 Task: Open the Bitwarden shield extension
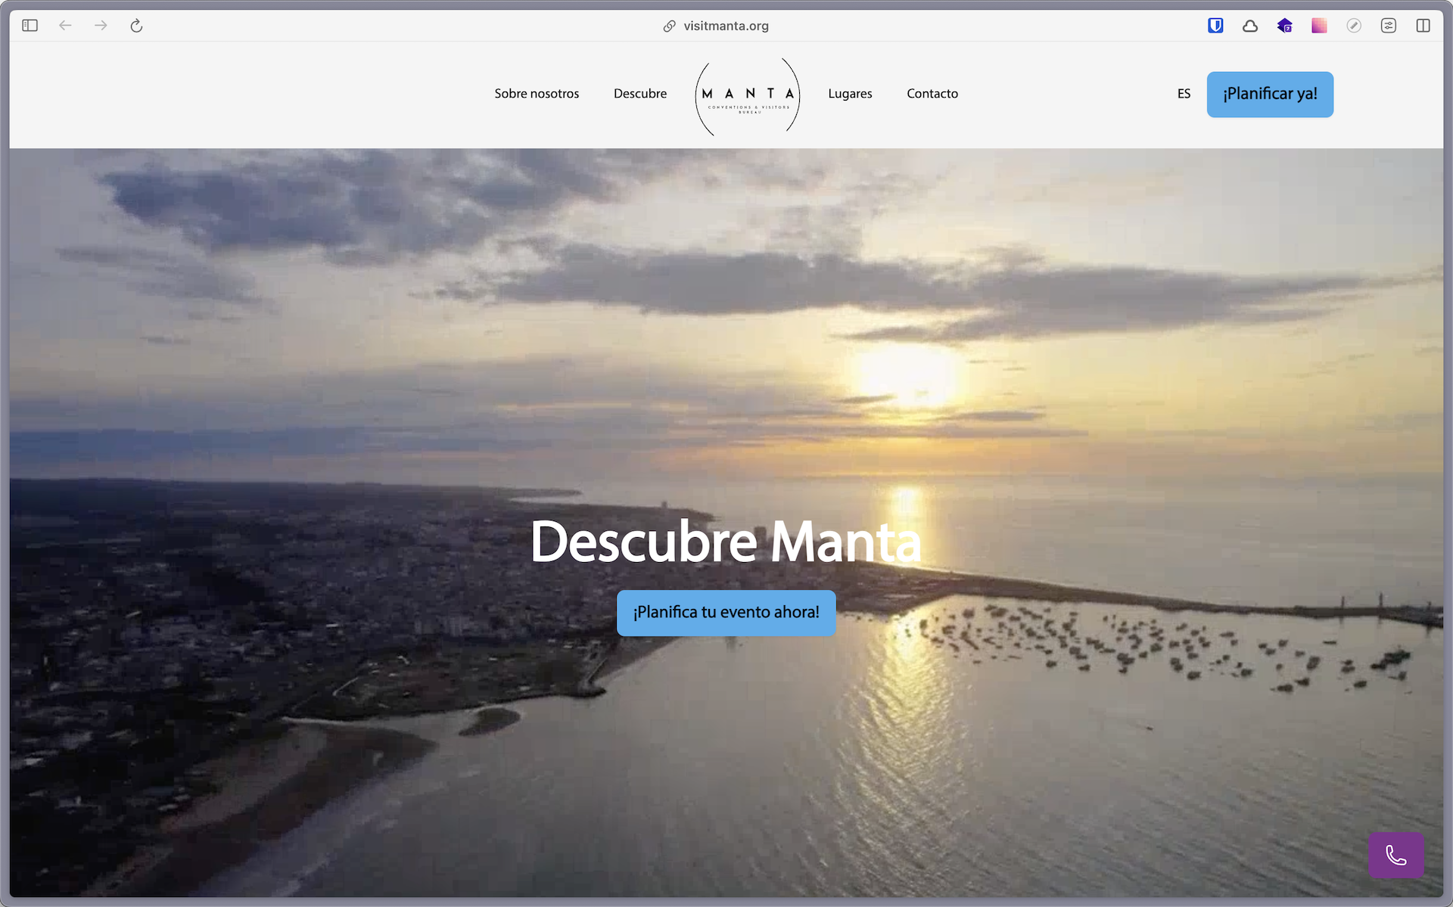pos(1215,26)
